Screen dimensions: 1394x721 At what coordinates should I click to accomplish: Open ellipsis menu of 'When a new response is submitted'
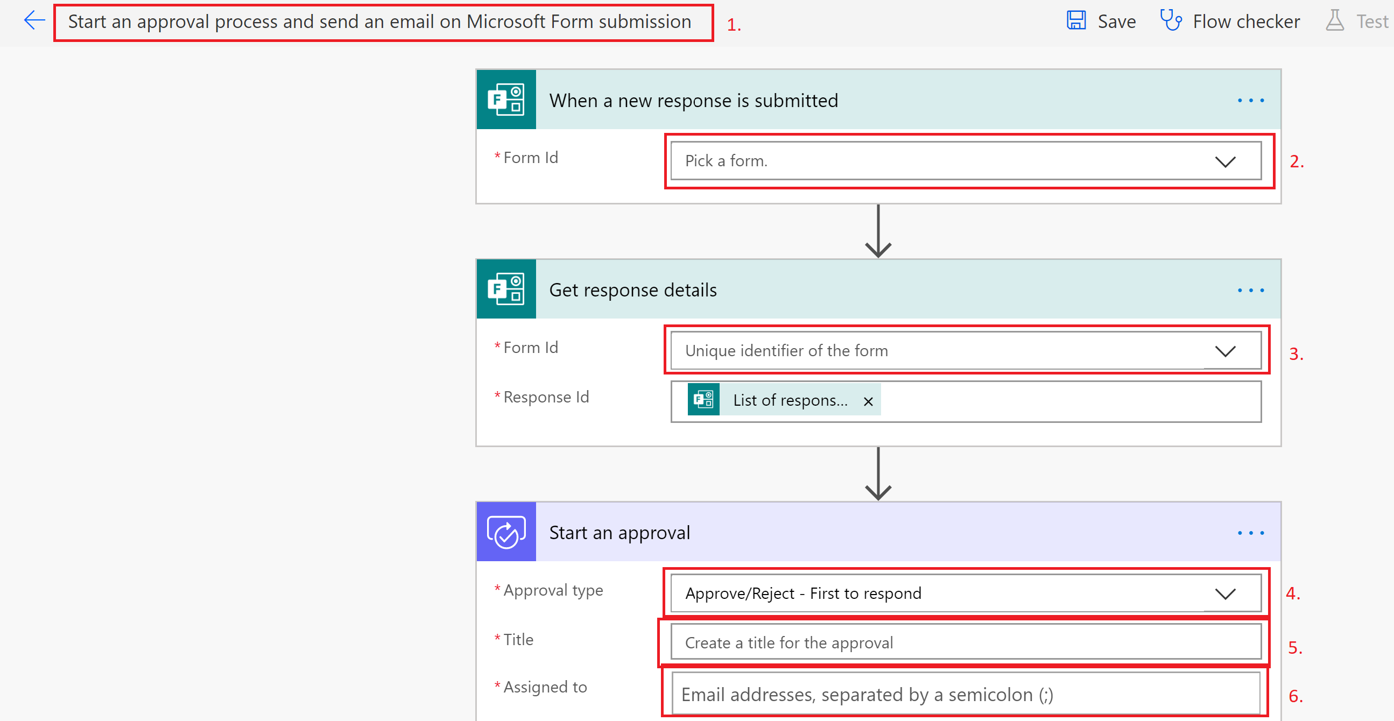[x=1251, y=101]
